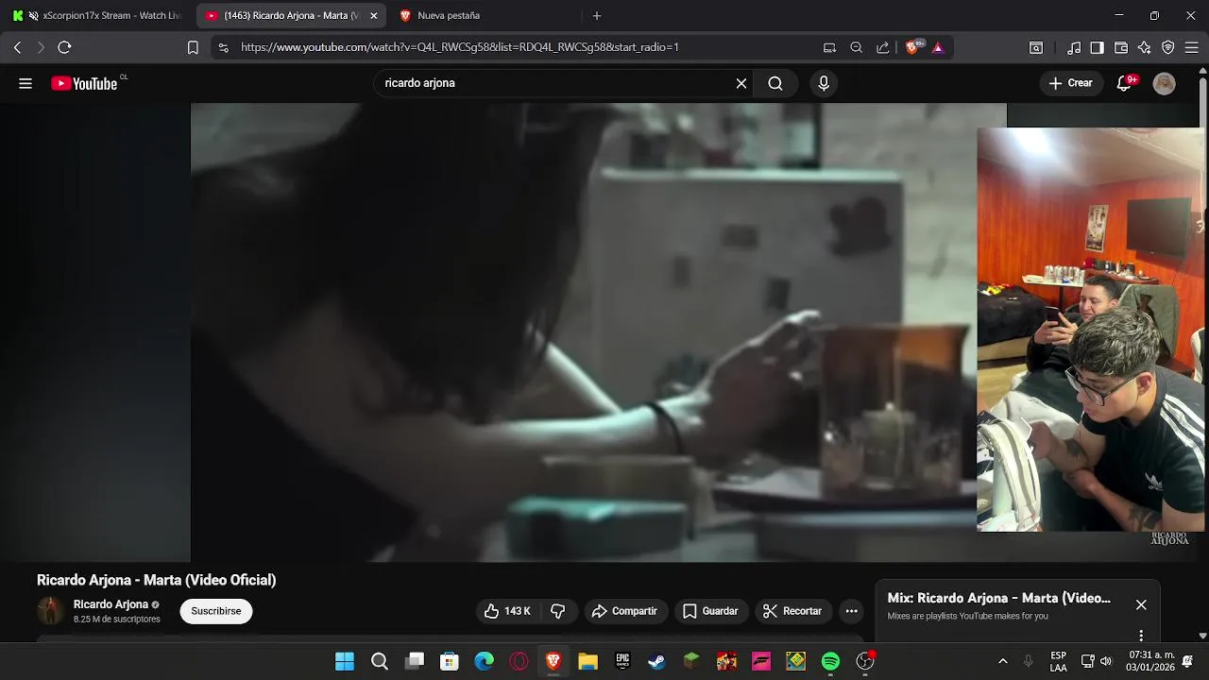The width and height of the screenshot is (1209, 680).
Task: Open the tab search toolbar icon
Action: pos(1036,47)
